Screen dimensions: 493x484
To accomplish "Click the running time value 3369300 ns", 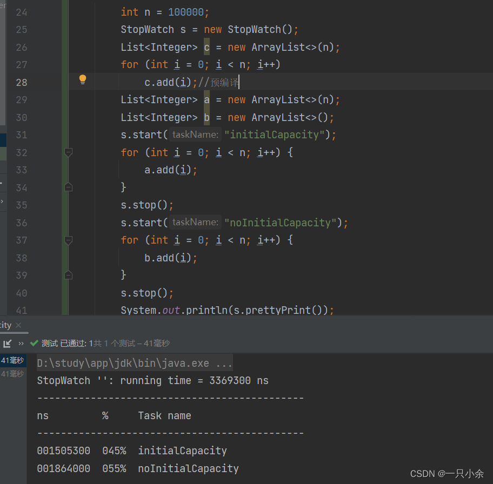I will point(239,381).
